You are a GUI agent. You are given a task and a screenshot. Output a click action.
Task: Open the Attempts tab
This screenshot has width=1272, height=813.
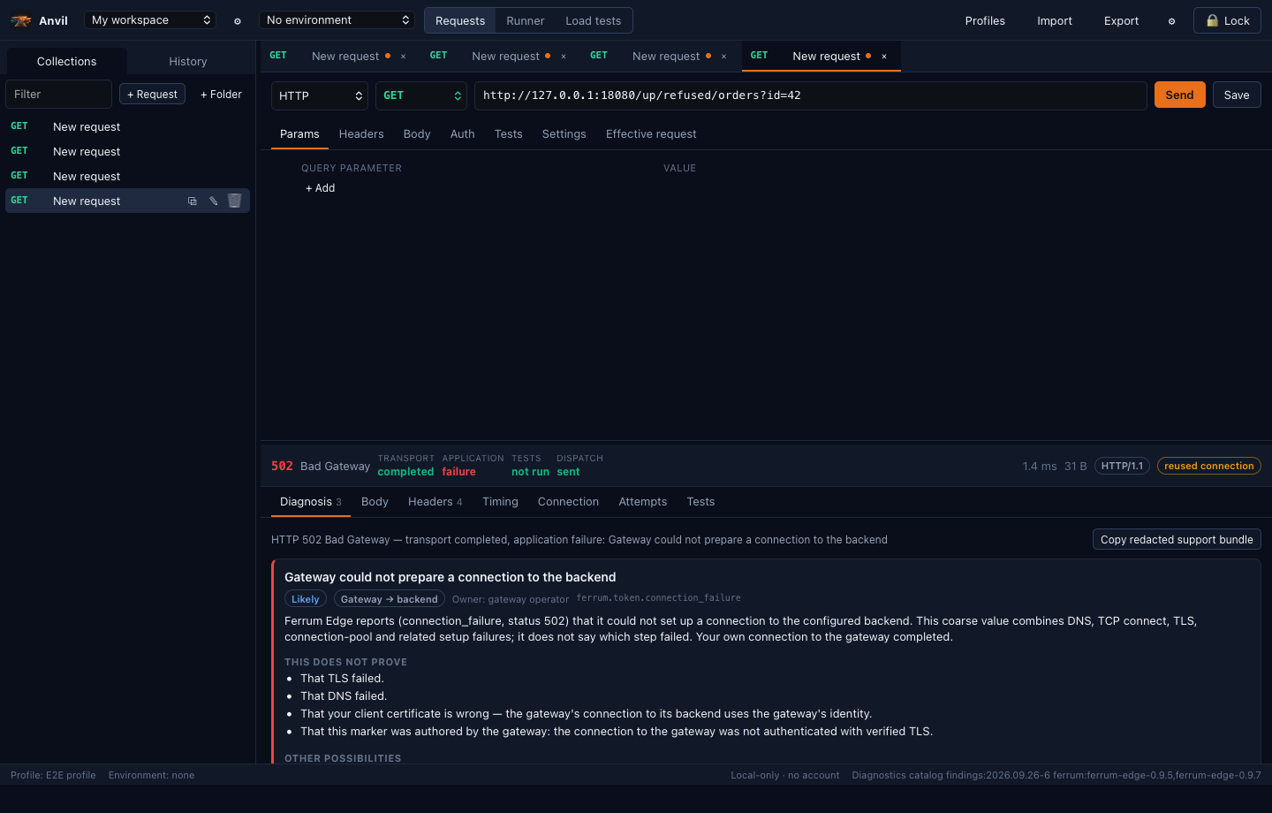tap(643, 502)
